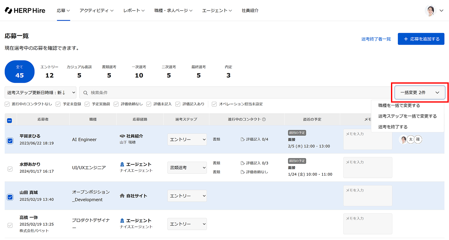
Task: Open the レポート navigation menu
Action: pos(134,11)
